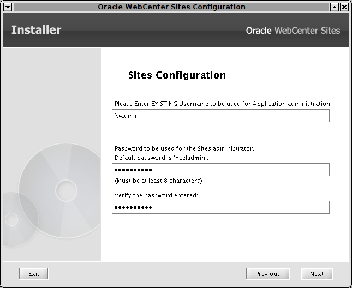
Task: Click the Sites administrator password field
Action: click(x=220, y=170)
